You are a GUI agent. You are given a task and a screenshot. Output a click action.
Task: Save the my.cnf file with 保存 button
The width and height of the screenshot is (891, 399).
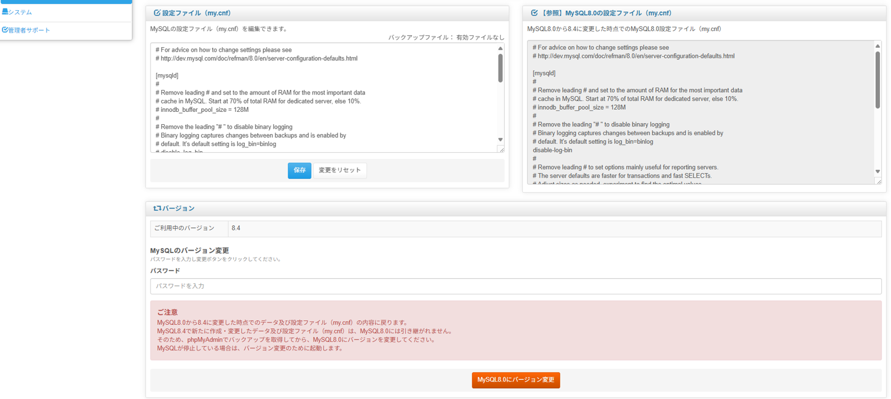[x=299, y=170]
